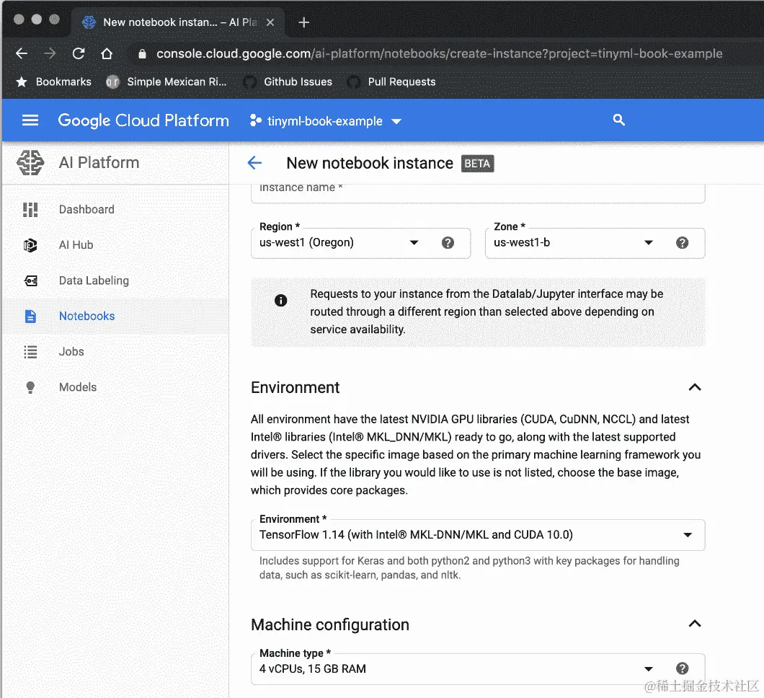Open the Environment TensorFlow 1.14 dropdown
The width and height of the screenshot is (764, 698).
(478, 535)
